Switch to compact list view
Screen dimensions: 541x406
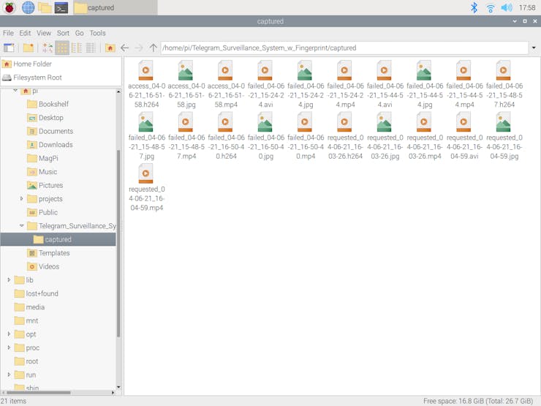click(x=76, y=48)
